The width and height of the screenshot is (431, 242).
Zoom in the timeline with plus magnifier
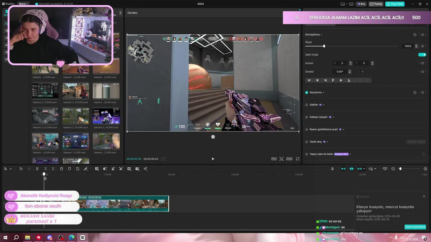tap(425, 169)
